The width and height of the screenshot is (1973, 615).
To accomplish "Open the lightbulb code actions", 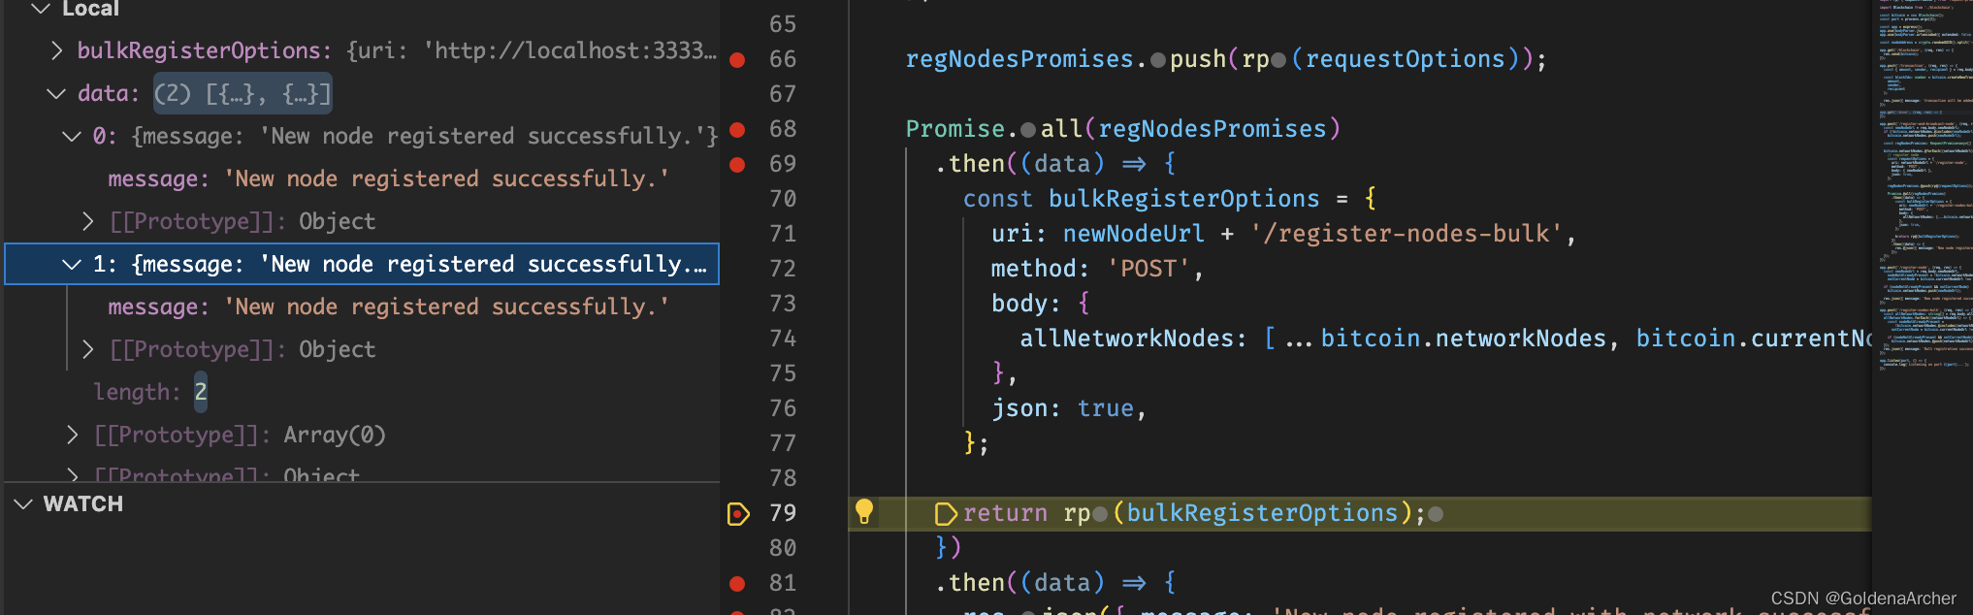I will click(864, 512).
